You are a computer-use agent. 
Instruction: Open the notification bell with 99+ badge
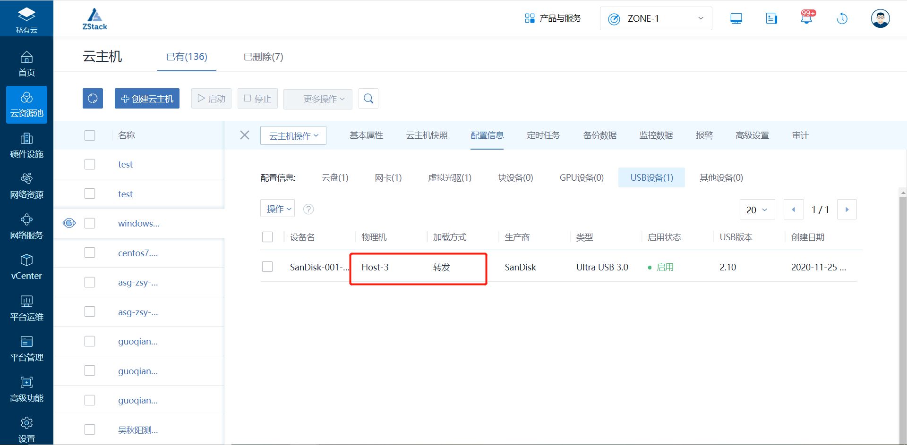[x=807, y=18]
